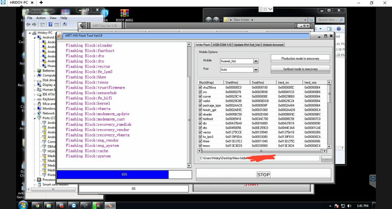Uncheck the package_type block checkbox
This screenshot has height=209, width=392.
click(x=200, y=105)
